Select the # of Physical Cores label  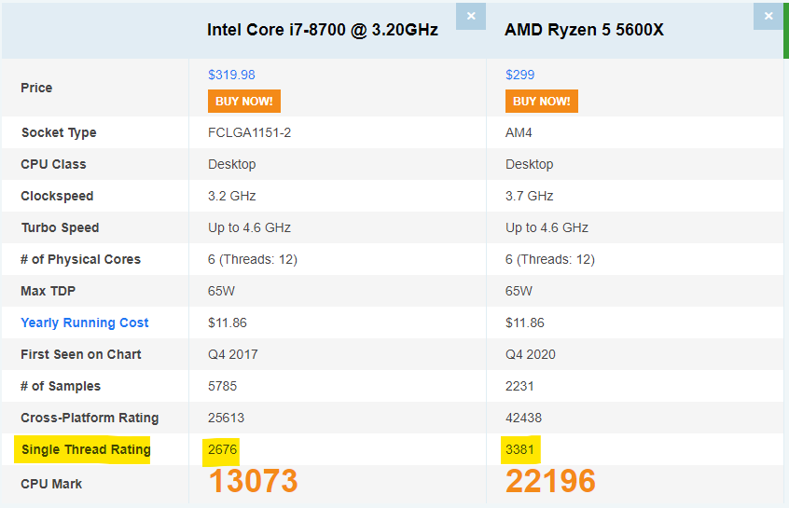click(x=80, y=259)
